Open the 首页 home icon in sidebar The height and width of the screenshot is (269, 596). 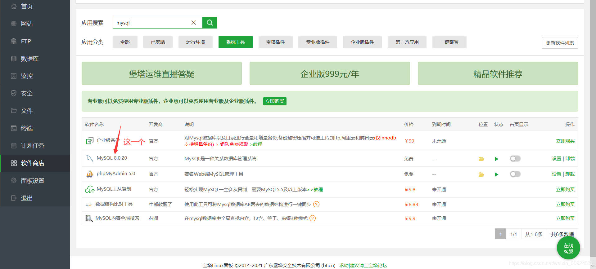pyautogui.click(x=14, y=6)
